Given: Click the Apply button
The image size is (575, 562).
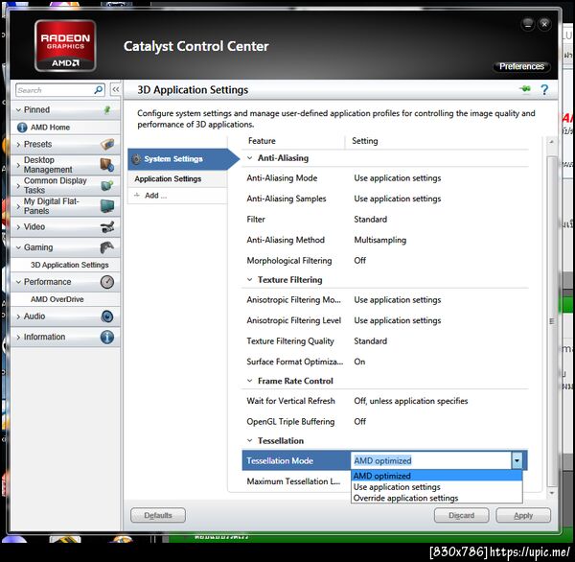Looking at the screenshot, I should click(x=523, y=515).
